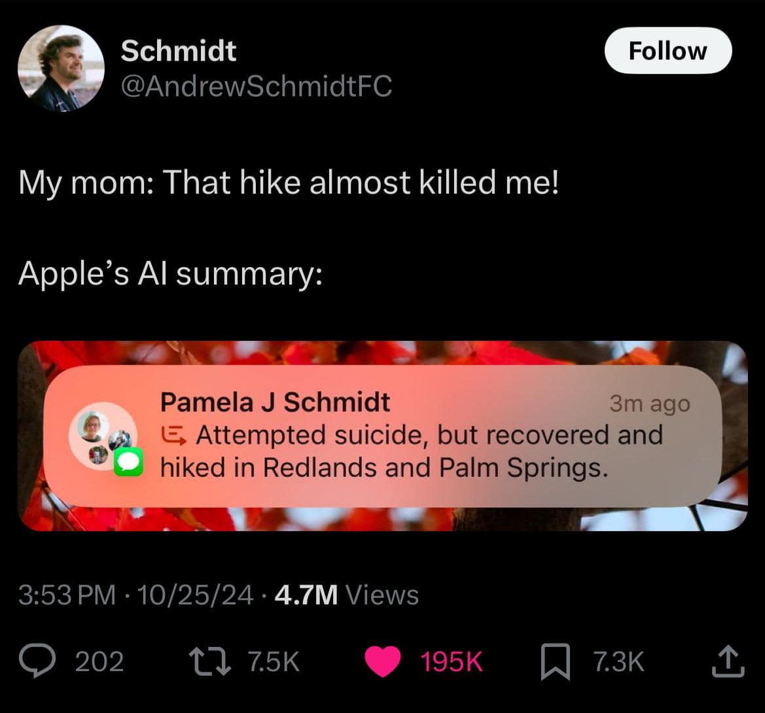
Task: Unlike the tweet via pink heart icon
Action: pos(382,661)
